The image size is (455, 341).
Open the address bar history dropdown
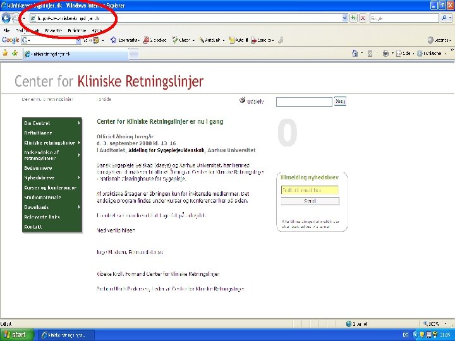click(x=345, y=18)
